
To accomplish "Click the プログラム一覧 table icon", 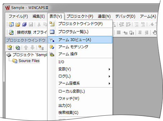I will (52, 32).
